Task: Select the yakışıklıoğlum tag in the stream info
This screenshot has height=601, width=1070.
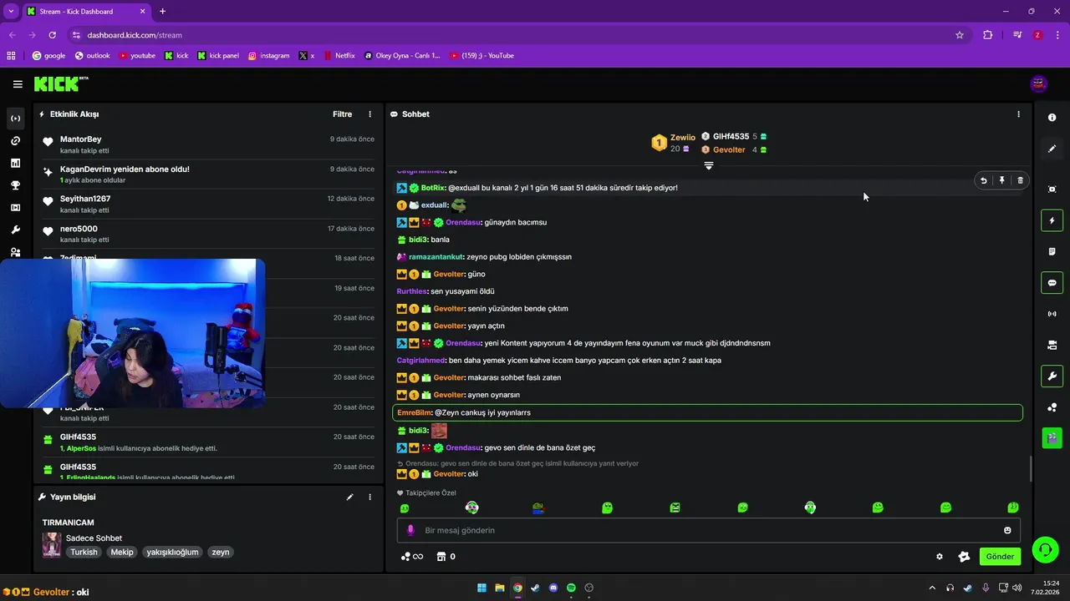Action: (x=172, y=552)
